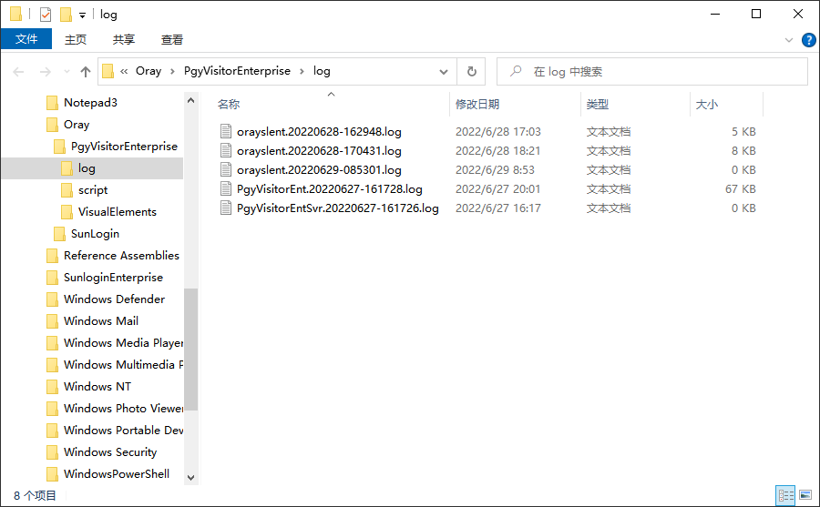The height and width of the screenshot is (507, 820).
Task: Switch to details view using status bar icon
Action: pos(785,495)
